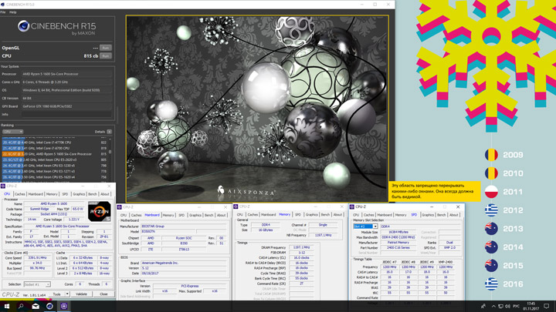
Task: Run the CPU benchmark in Cinebench
Action: pyautogui.click(x=106, y=55)
